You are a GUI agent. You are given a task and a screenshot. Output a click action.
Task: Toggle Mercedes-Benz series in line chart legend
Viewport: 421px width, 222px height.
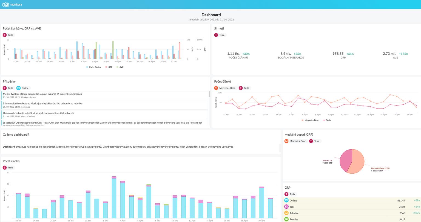pos(310,120)
